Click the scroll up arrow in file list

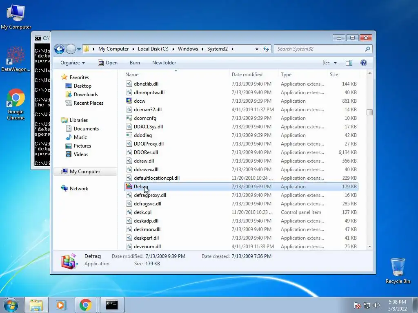point(369,73)
